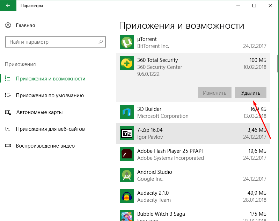Click publisher text 360 Security Center

click(x=160, y=67)
